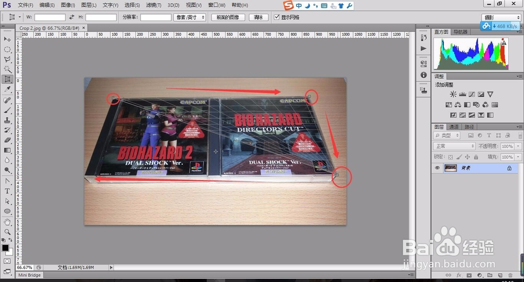524x282 pixels.
Task: Open the Mini Bridge panel tab
Action: pyautogui.click(x=29, y=275)
